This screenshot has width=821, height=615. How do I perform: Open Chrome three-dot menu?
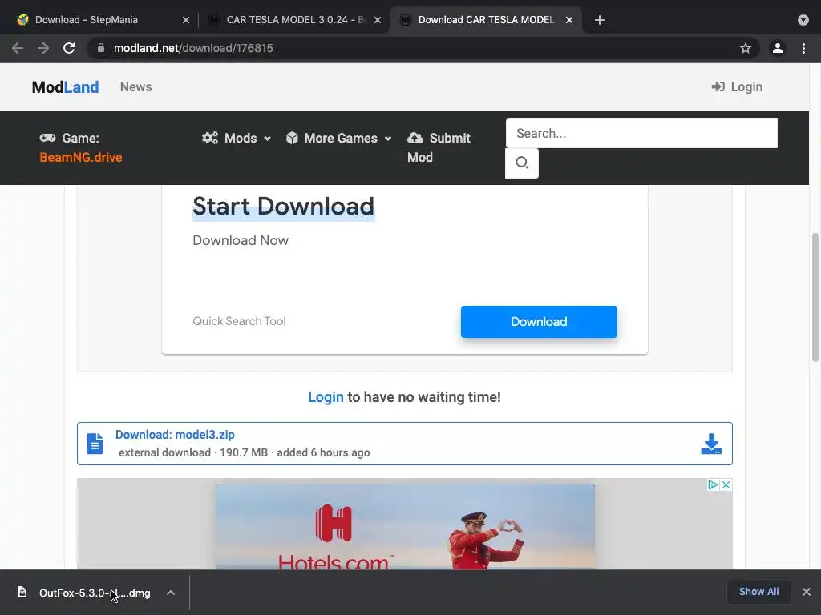pyautogui.click(x=803, y=48)
